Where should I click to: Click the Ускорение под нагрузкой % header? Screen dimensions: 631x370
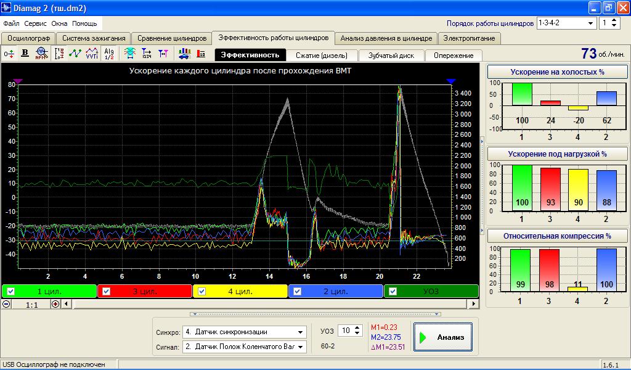coord(557,154)
